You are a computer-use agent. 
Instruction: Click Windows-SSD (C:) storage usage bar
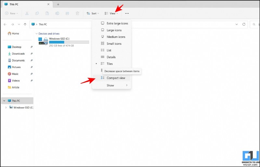pyautogui.click(x=69, y=42)
